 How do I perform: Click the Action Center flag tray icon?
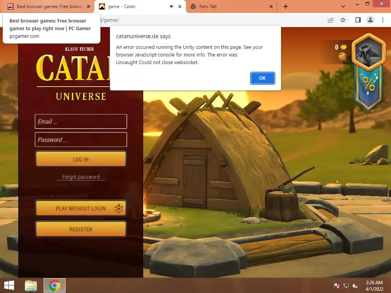(x=337, y=286)
